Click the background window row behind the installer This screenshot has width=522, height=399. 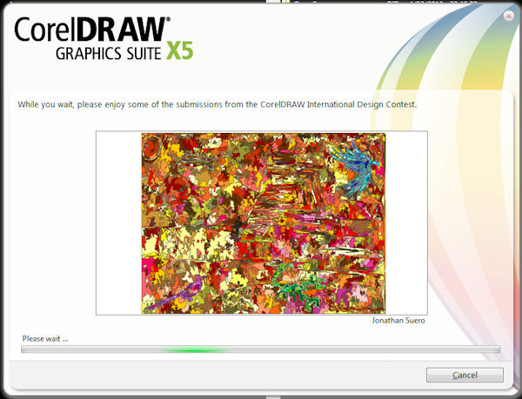coord(374,3)
